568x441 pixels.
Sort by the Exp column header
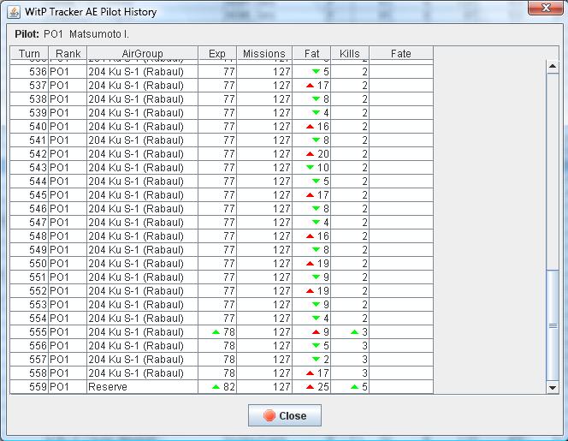coord(217,53)
